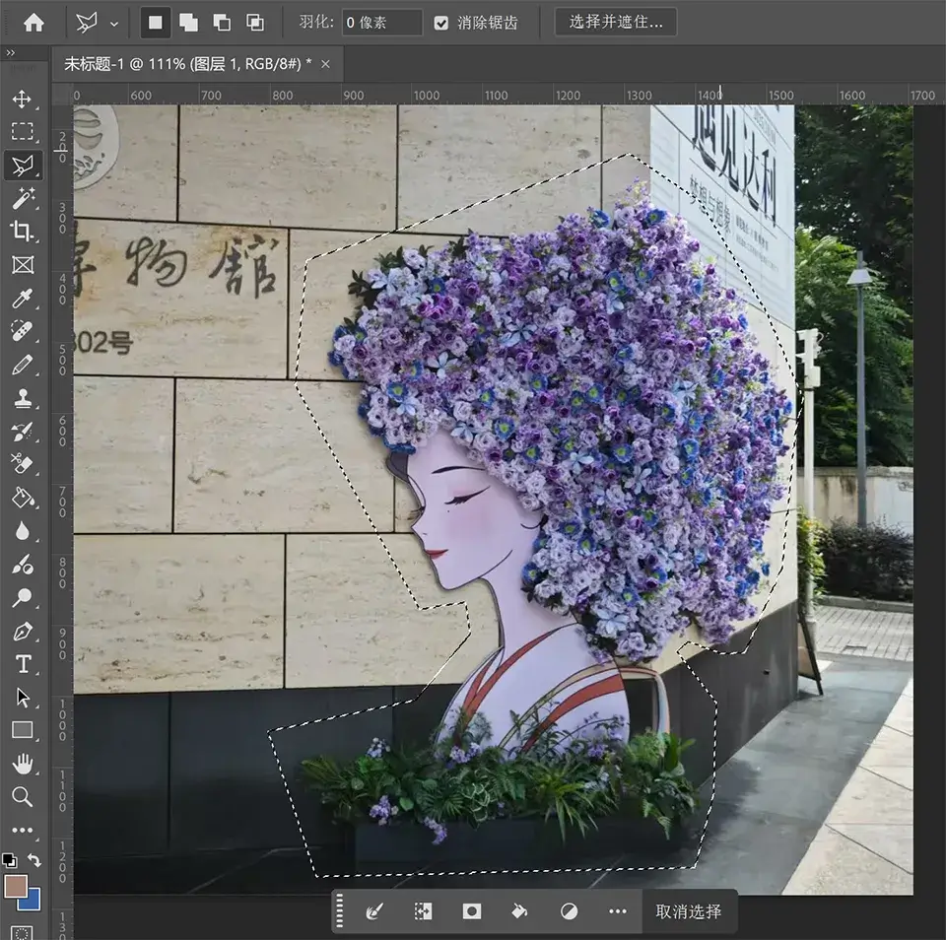
Task: Select the Magic Wand tool
Action: (23, 198)
